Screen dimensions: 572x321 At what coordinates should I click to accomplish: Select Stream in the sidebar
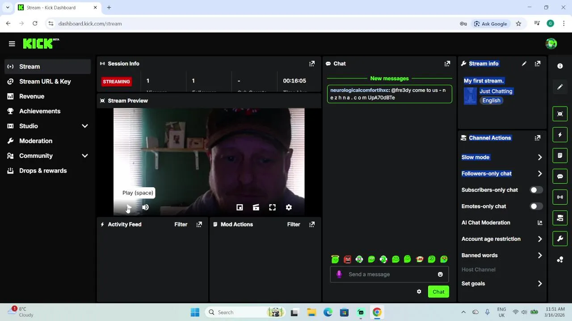(x=47, y=67)
